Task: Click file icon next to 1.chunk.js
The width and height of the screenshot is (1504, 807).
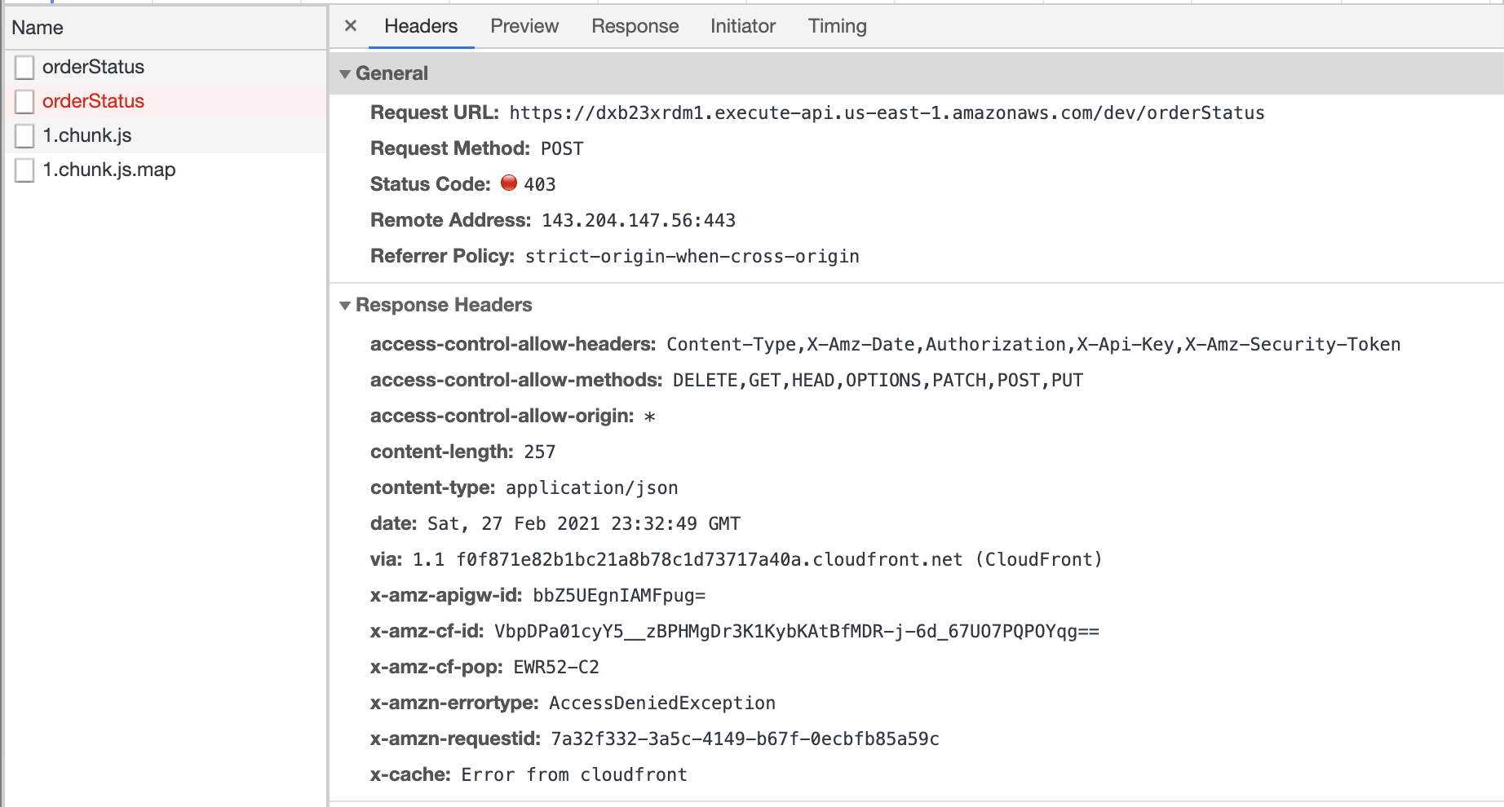Action: tap(25, 135)
